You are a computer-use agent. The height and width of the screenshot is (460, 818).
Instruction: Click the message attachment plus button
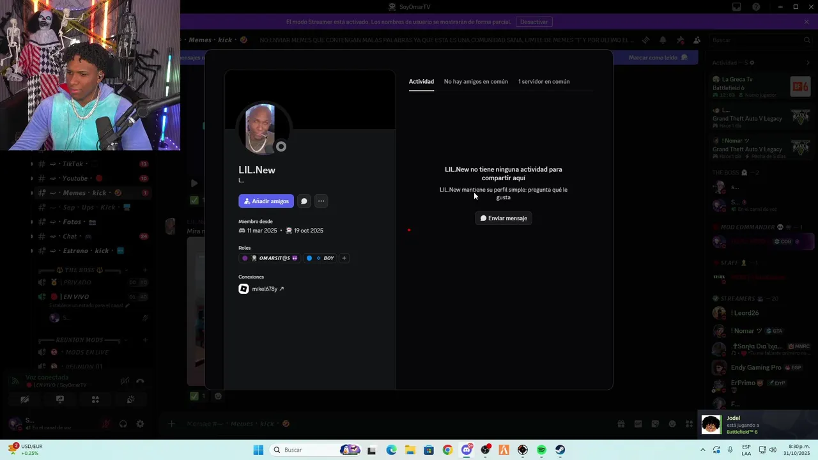point(171,424)
